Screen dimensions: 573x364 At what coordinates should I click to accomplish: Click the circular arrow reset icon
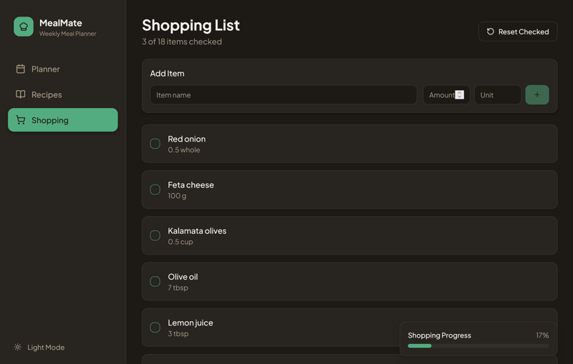[491, 31]
